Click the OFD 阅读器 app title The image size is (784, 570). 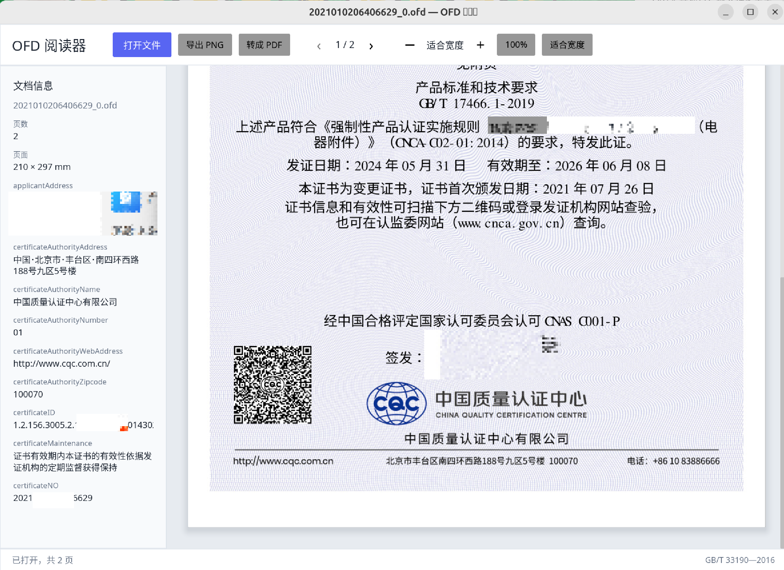point(49,46)
